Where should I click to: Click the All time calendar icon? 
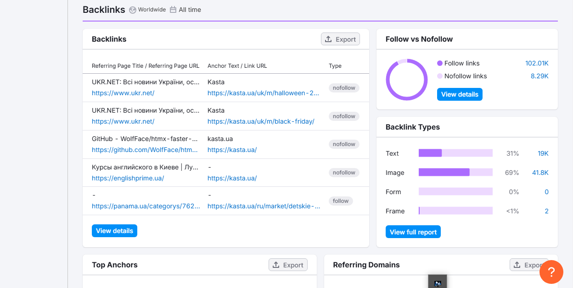point(173,10)
